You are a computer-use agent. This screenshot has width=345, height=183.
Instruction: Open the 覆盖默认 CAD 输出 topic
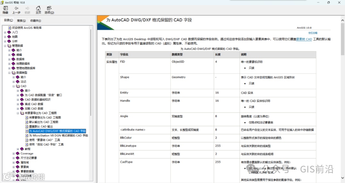click(x=41, y=127)
